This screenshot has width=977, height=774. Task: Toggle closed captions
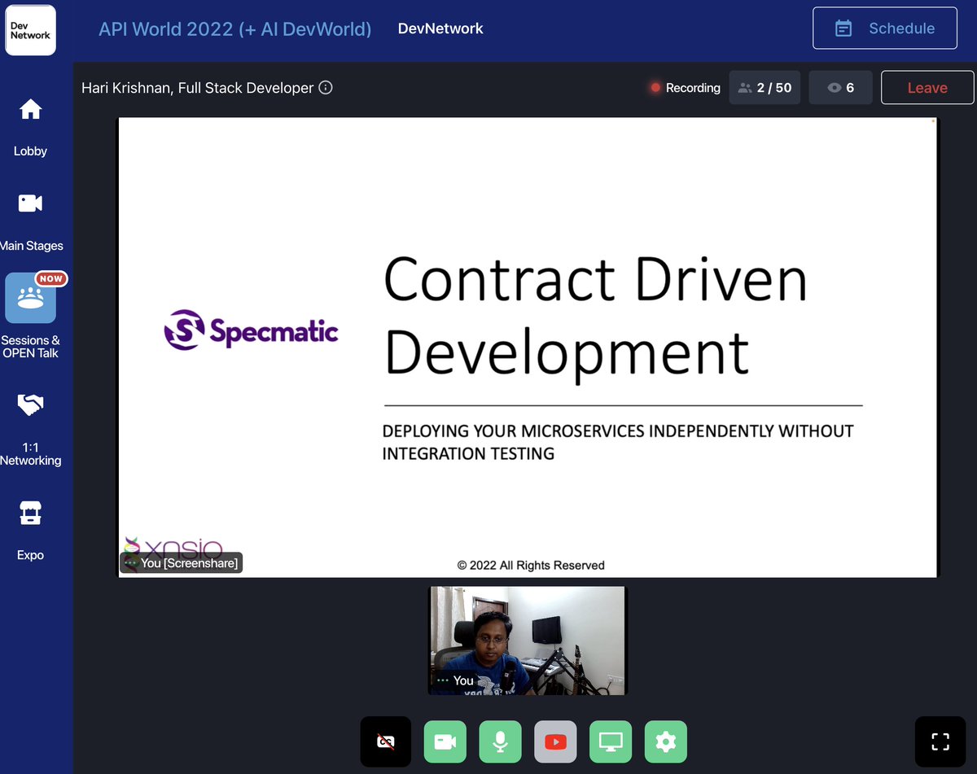click(386, 741)
